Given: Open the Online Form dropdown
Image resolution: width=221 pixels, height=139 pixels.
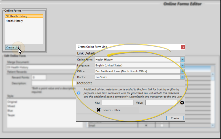Looking at the screenshot, I should coord(182,60).
